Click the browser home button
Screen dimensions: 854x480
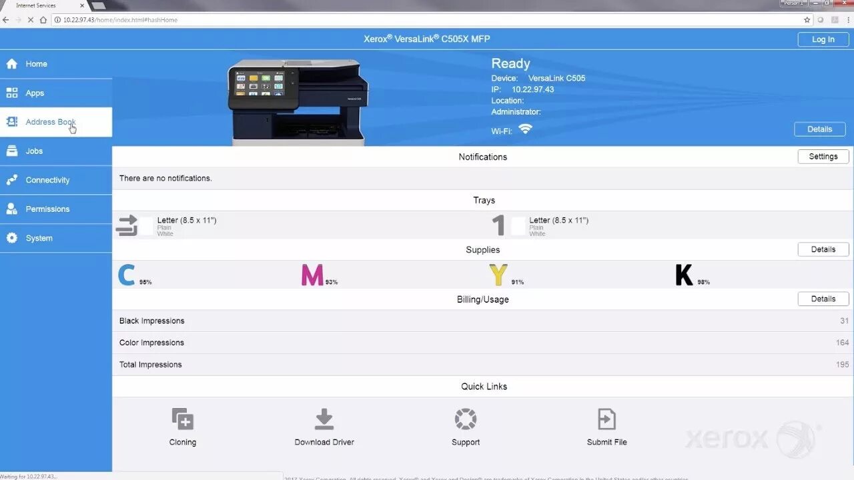[43, 20]
